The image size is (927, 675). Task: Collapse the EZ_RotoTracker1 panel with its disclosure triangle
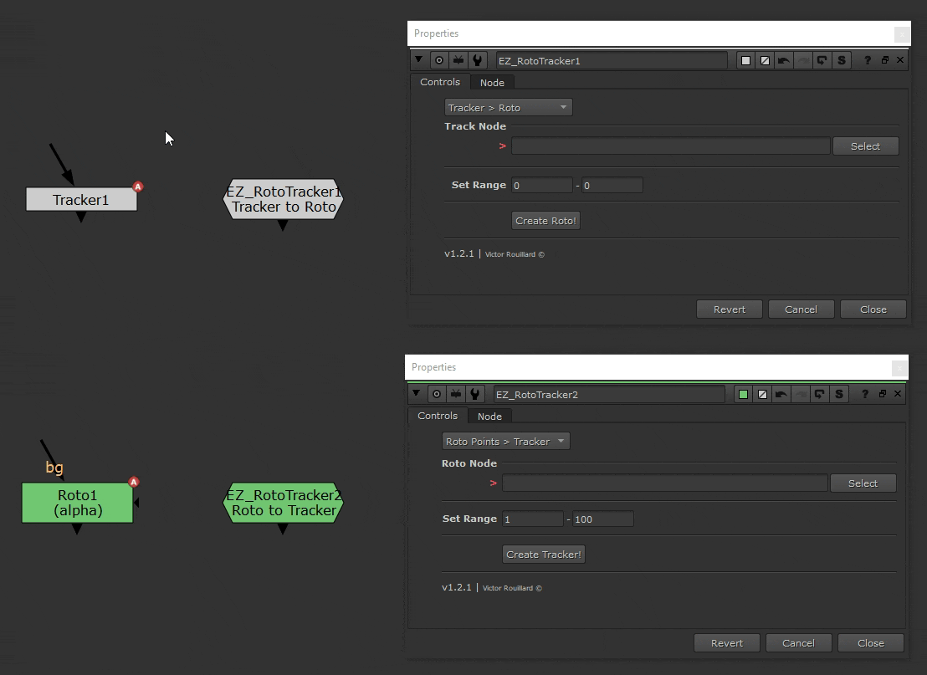click(x=418, y=59)
